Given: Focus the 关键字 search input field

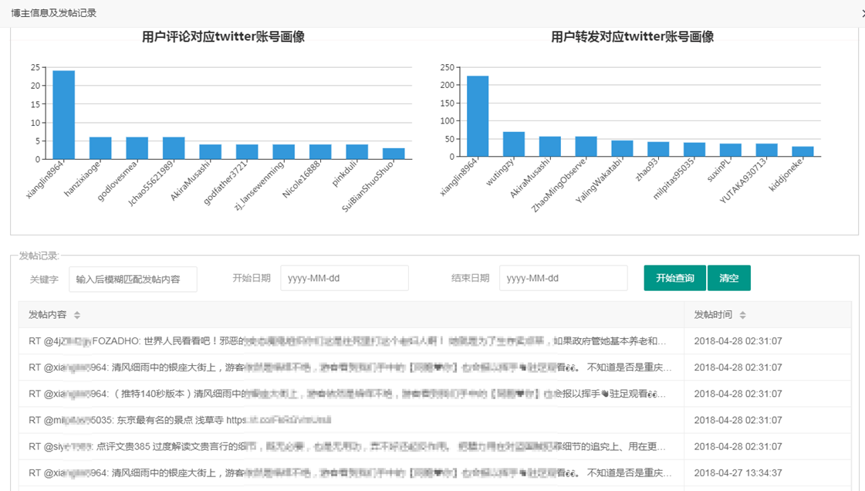Looking at the screenshot, I should (x=133, y=279).
